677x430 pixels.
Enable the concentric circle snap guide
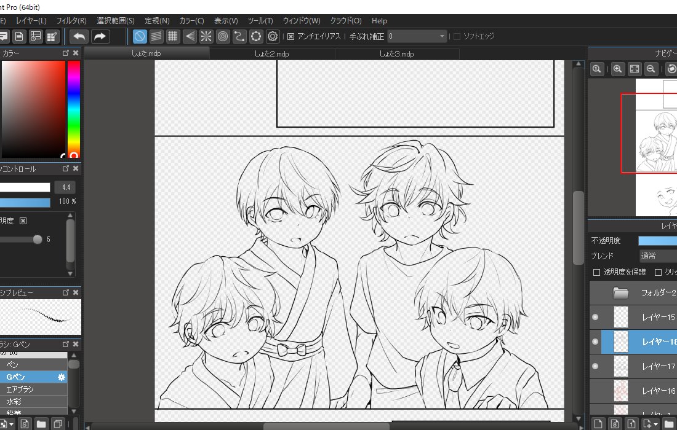pos(223,37)
